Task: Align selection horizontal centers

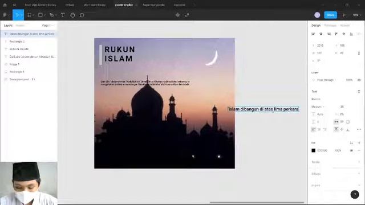Action: coord(321,34)
